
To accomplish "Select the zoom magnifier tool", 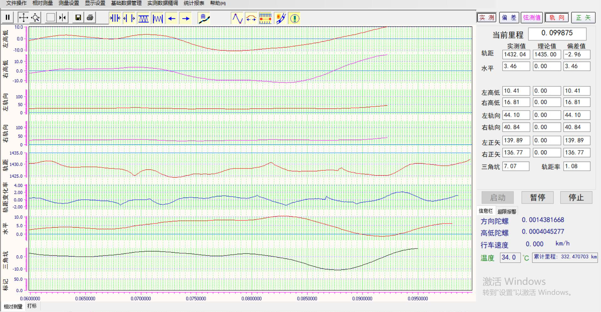I will (x=35, y=18).
